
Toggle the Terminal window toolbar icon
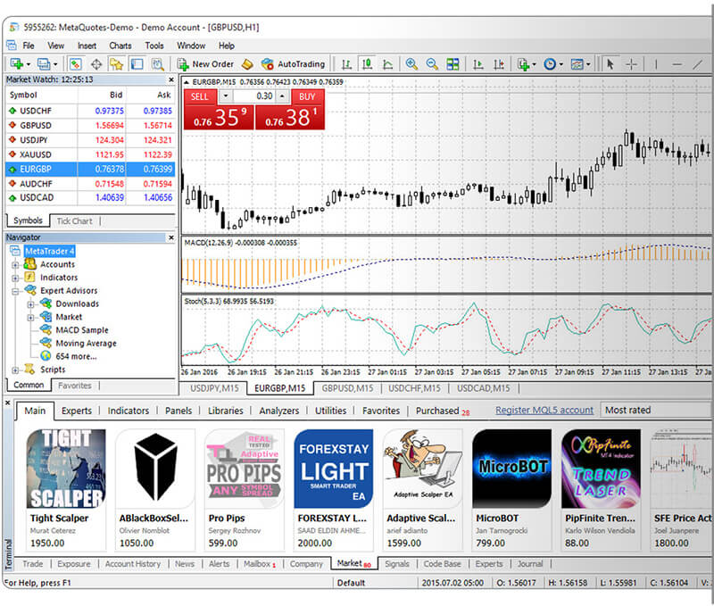click(137, 64)
